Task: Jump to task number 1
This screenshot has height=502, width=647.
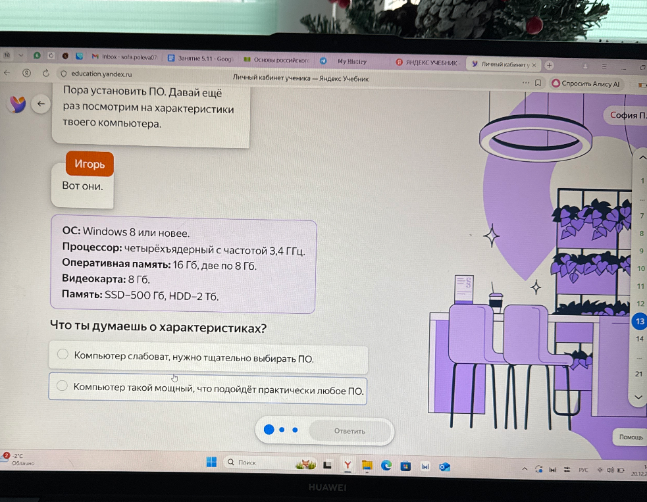Action: 642,181
